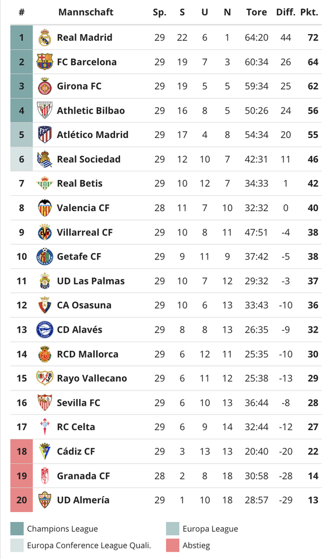
Task: Click the Athletic Bilbao crest icon
Action: pyautogui.click(x=45, y=111)
